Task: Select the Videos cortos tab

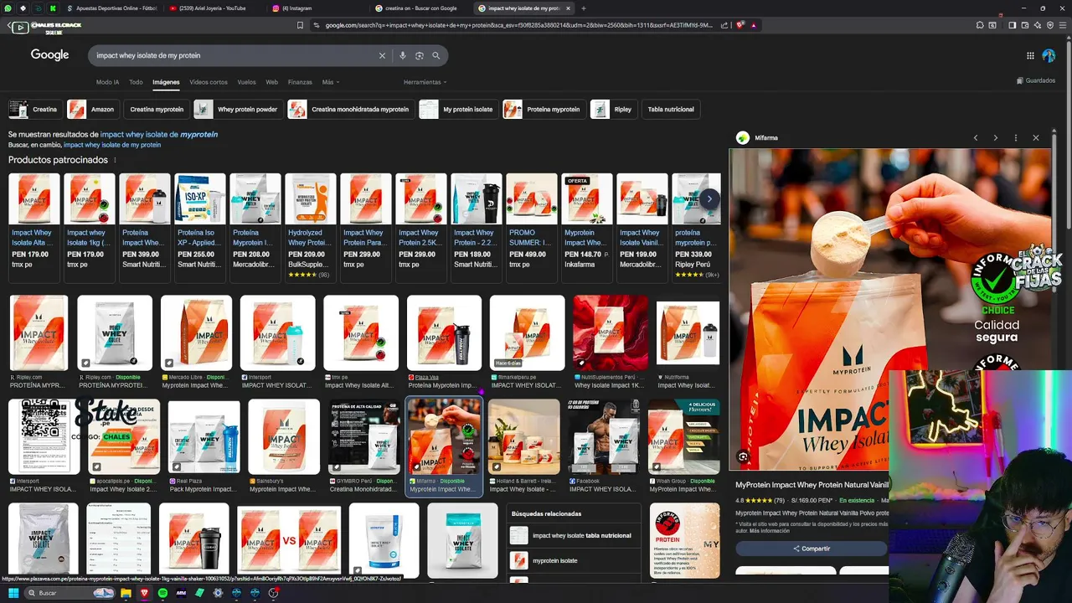Action: point(209,82)
